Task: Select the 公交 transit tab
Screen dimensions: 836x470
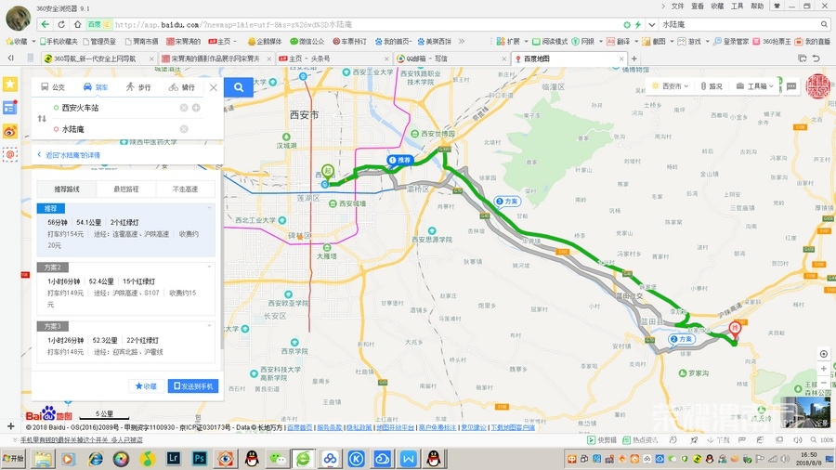Action: [53, 87]
